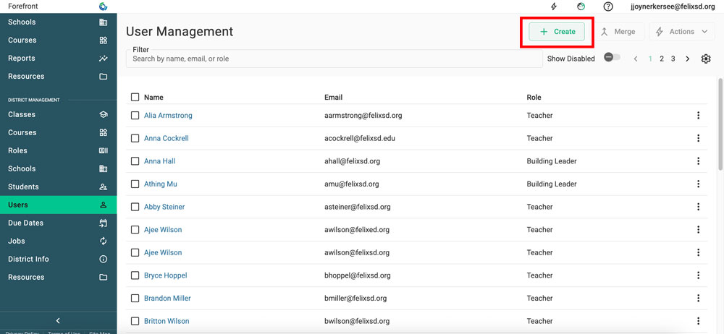The height and width of the screenshot is (334, 724).
Task: Open three-dot menu for Athing Mu
Action: (698, 184)
